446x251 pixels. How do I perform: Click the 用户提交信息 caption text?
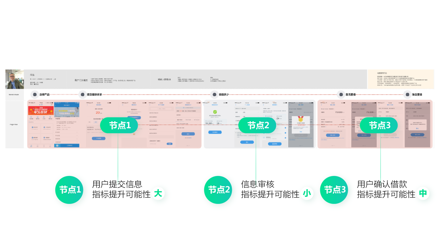click(x=117, y=184)
